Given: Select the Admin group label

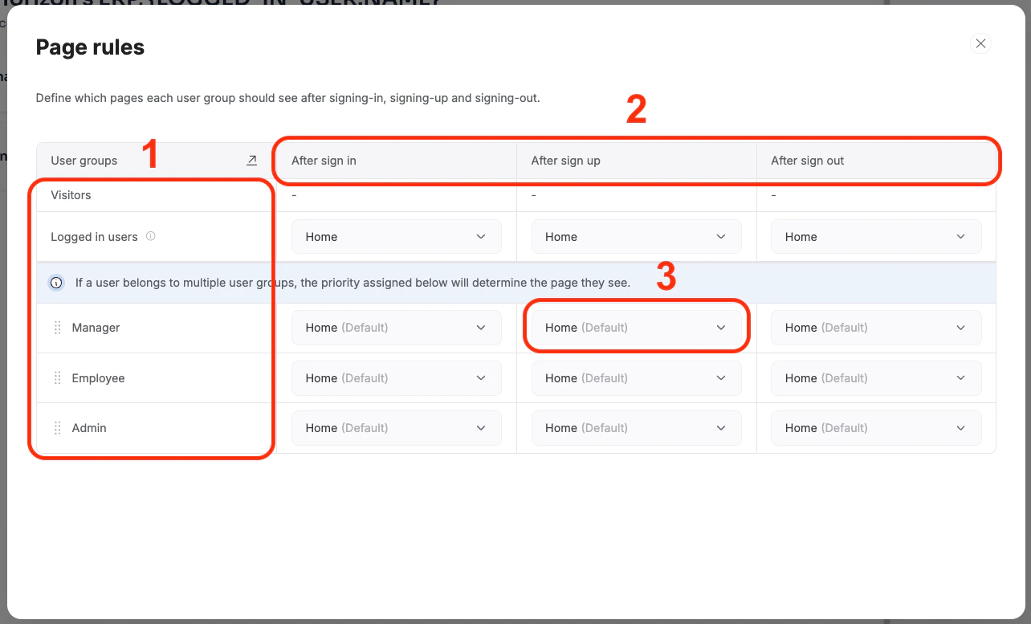Looking at the screenshot, I should pyautogui.click(x=89, y=428).
